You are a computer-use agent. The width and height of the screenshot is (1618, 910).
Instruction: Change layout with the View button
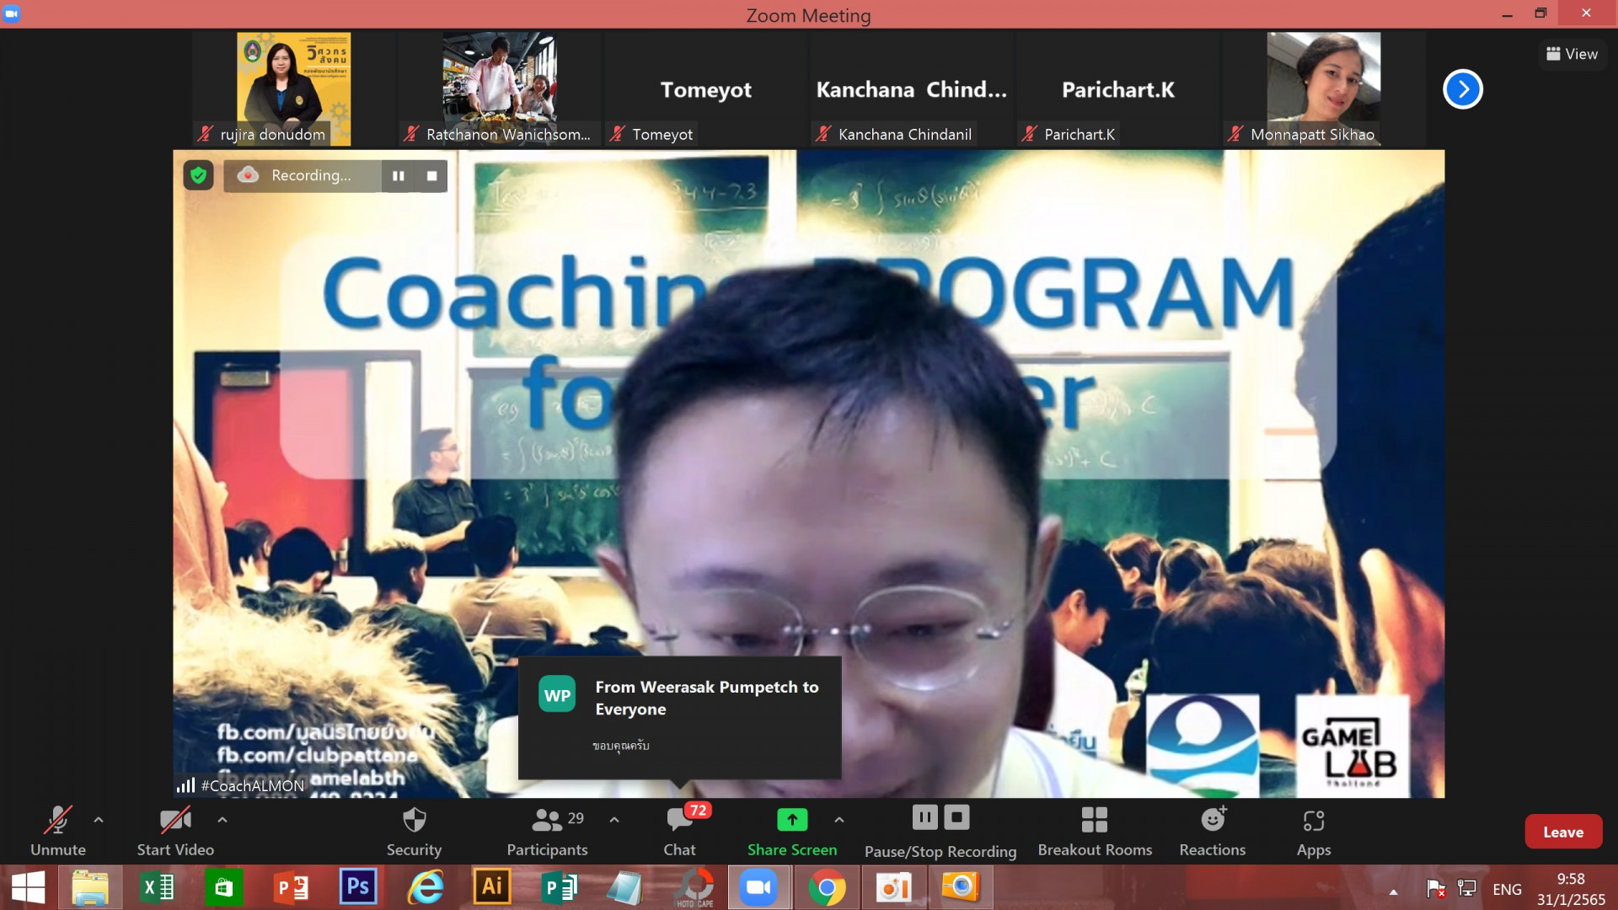(1572, 54)
